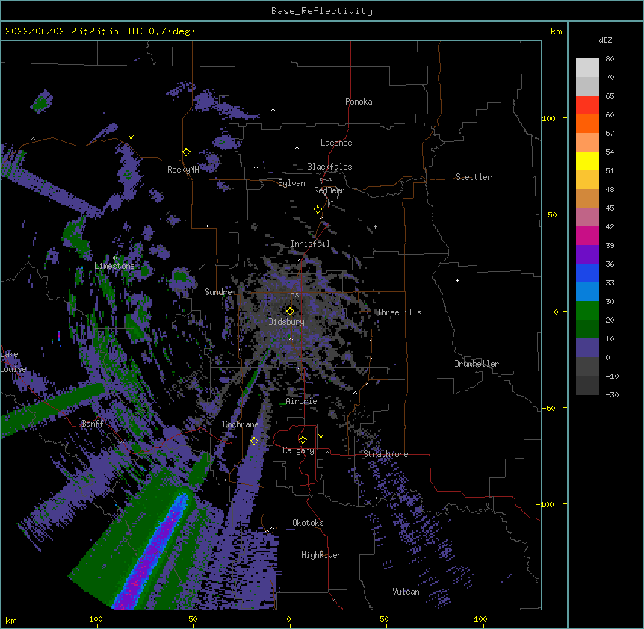
Task: Click the Innisfail city label
Action: [310, 244]
